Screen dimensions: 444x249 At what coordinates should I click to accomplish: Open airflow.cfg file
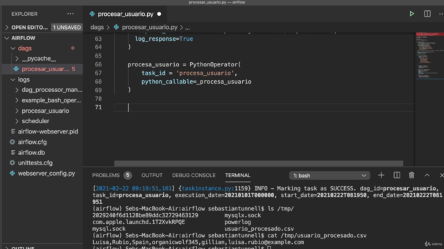coord(33,142)
